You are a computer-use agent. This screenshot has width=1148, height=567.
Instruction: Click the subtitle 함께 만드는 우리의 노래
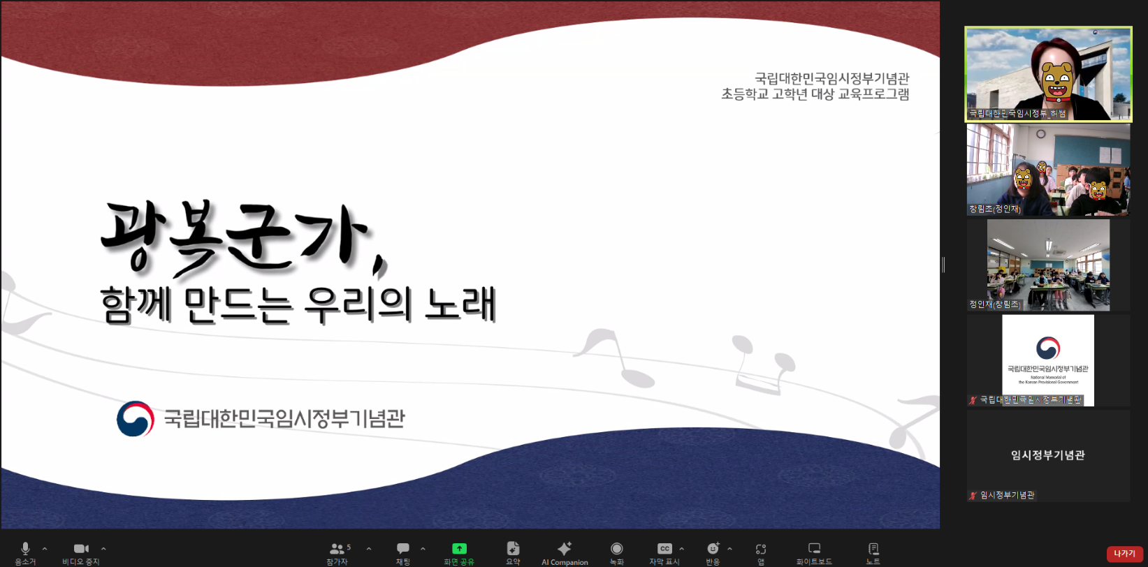[298, 305]
